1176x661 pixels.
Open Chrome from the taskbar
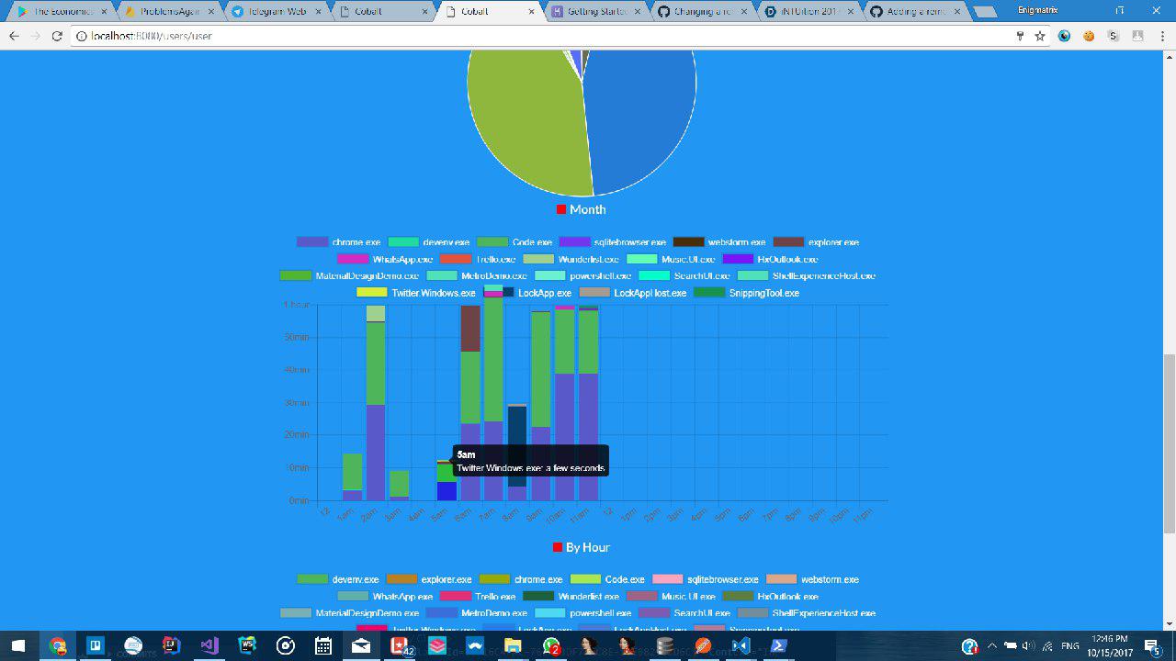[x=58, y=645]
